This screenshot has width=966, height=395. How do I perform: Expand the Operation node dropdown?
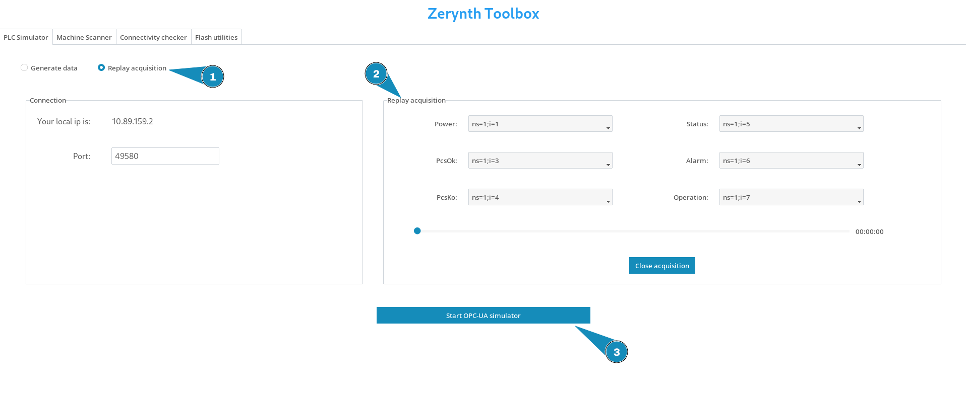point(791,197)
